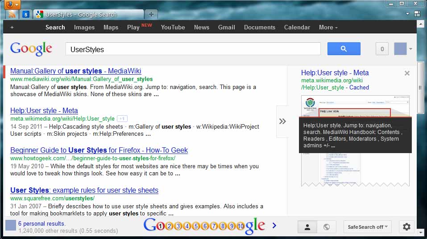
Task: Switch to the blue pinned tab
Action: click(x=25, y=14)
